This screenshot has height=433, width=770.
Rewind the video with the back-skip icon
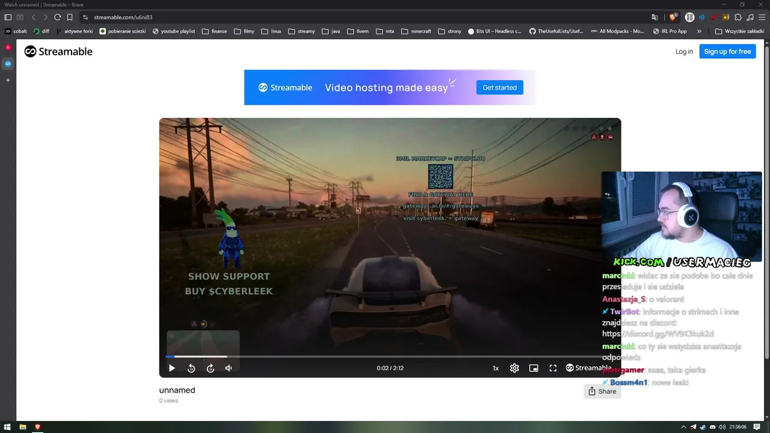pos(191,368)
